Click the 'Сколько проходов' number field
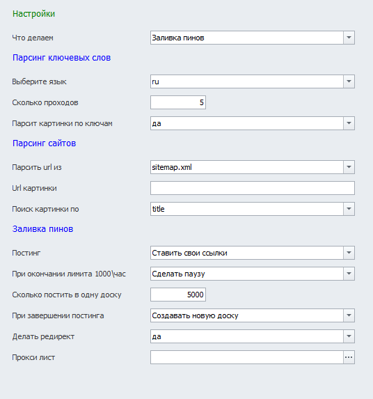Viewport: 373px width, 399px height. (178, 102)
